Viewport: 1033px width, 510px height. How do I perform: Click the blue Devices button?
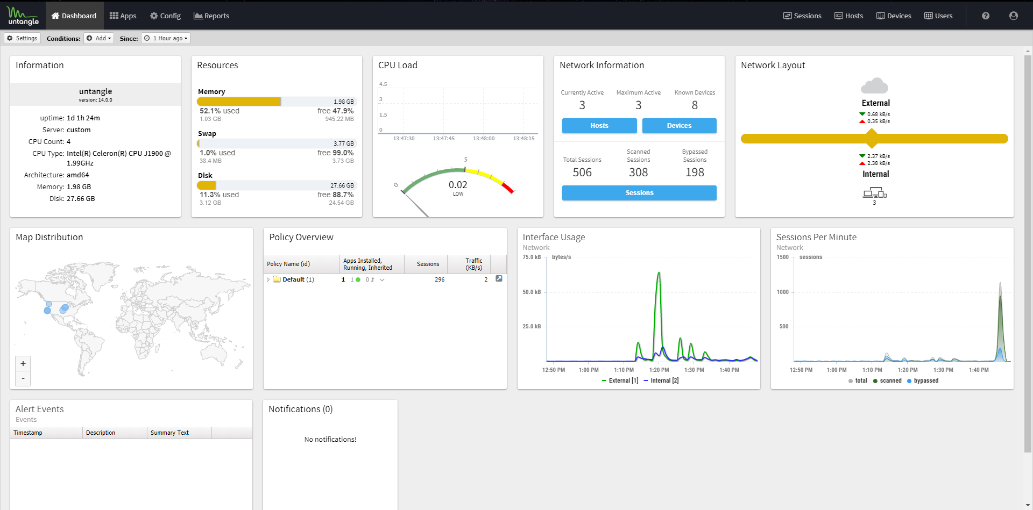[x=679, y=126]
